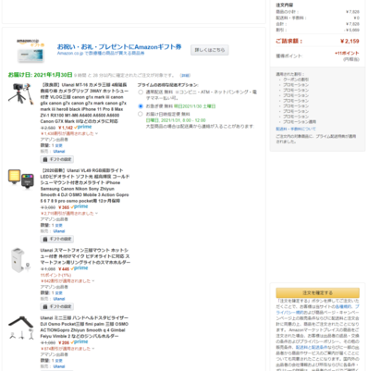Select the expedited shipping radio option
Image resolution: width=368 pixels, height=371 pixels.
[141, 106]
